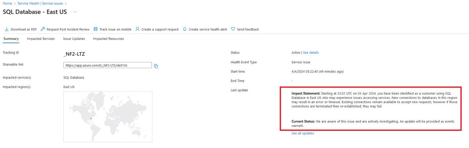Click the impacted region world map
The image size is (469, 148).
107,116
